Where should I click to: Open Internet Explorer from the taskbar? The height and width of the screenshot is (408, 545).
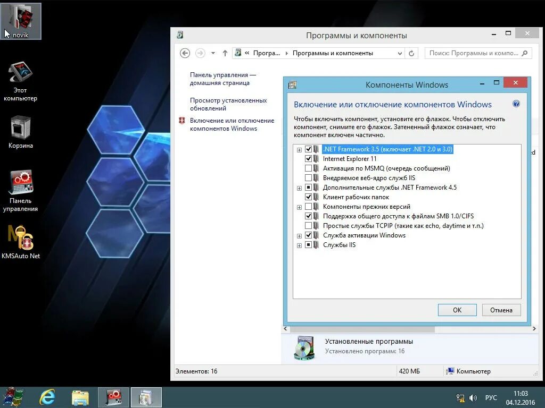[47, 397]
